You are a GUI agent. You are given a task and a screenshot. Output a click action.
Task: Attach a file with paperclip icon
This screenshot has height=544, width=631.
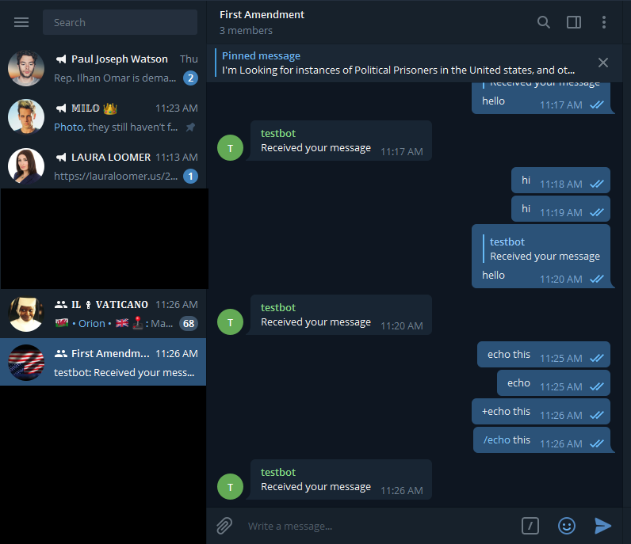pos(224,526)
